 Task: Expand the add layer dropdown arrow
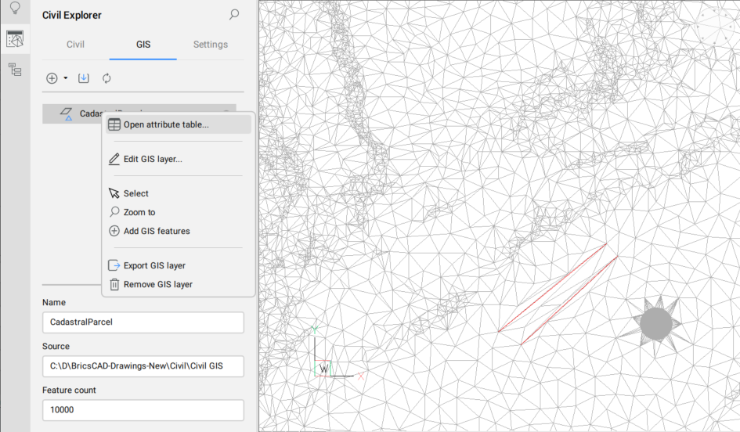point(66,78)
